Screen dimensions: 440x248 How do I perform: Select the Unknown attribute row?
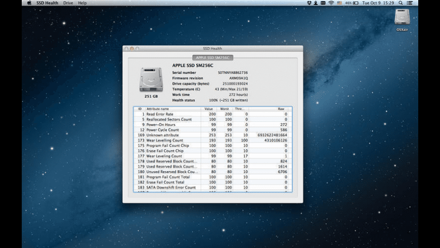[x=213, y=135]
